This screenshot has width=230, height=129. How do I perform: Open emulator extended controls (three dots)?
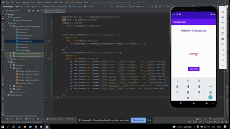[223, 66]
